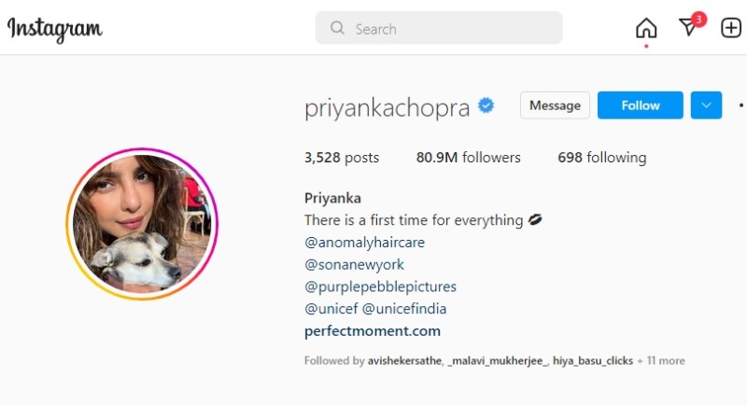
Task: Show the 11 more mutual followers
Action: (661, 361)
